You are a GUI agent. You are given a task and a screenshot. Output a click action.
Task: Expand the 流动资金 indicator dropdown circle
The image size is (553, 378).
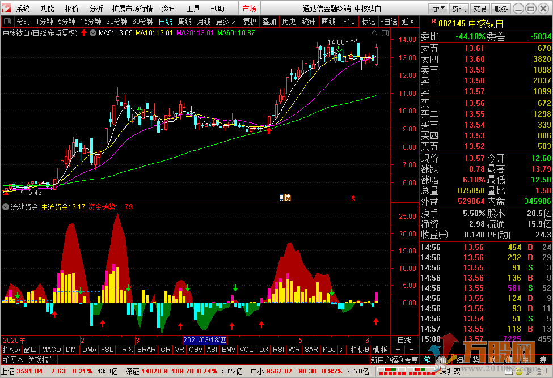click(6, 207)
